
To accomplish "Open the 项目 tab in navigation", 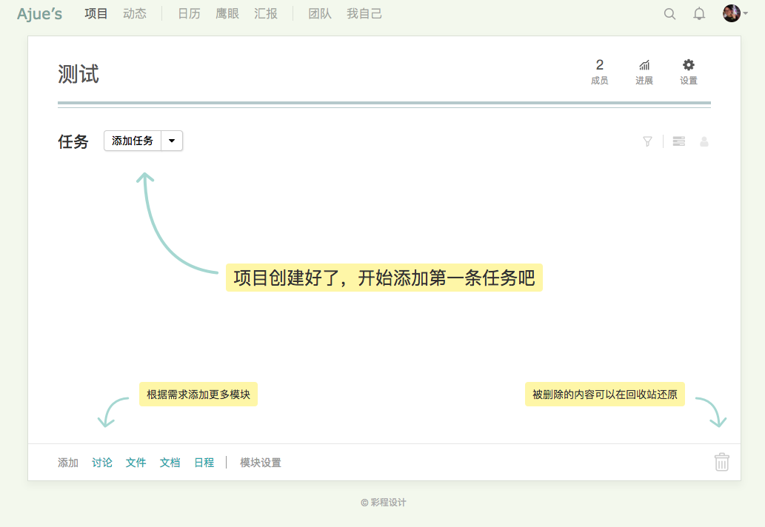I will pos(96,13).
